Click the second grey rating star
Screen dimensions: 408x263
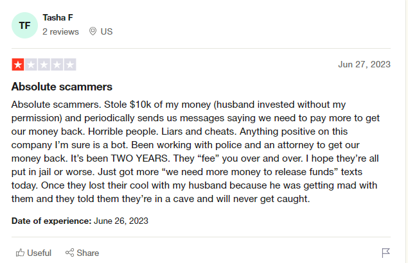(x=31, y=64)
